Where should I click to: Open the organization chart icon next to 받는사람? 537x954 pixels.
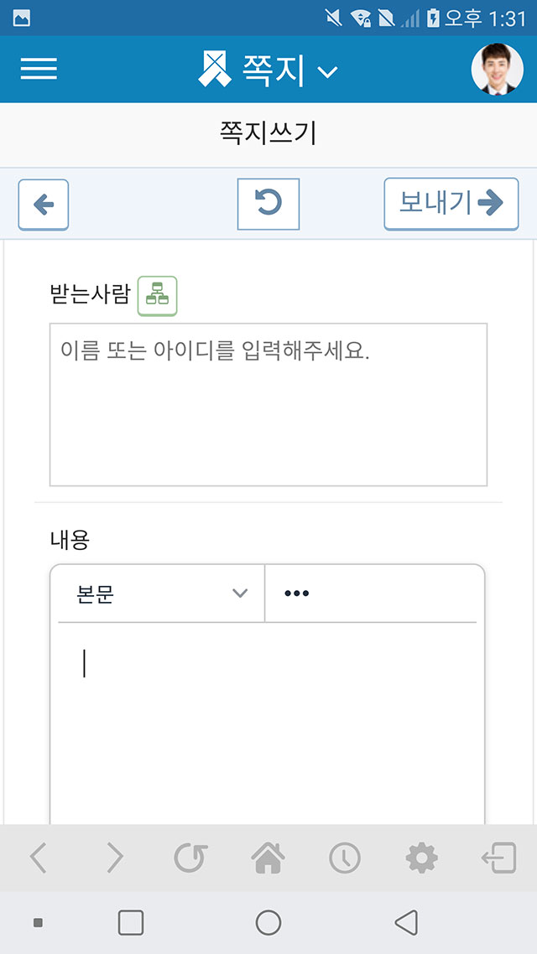157,296
